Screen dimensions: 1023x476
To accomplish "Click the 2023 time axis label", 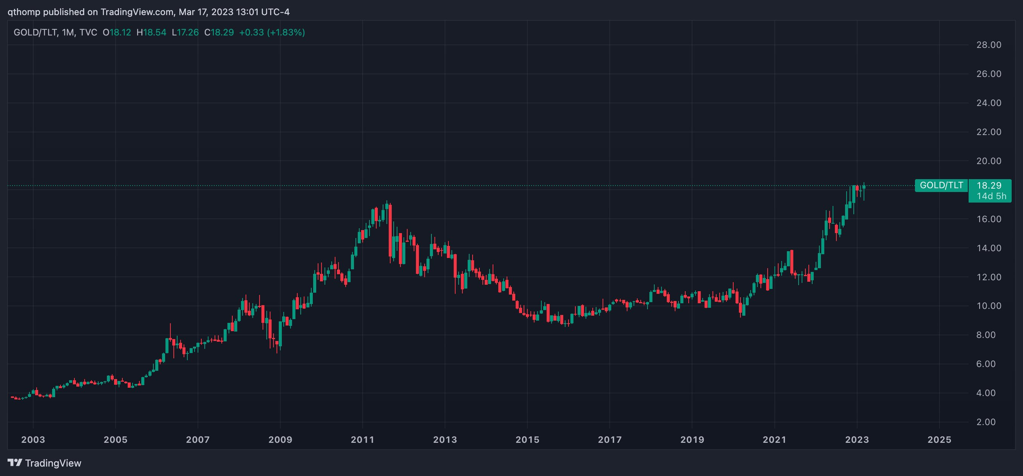I will [857, 439].
